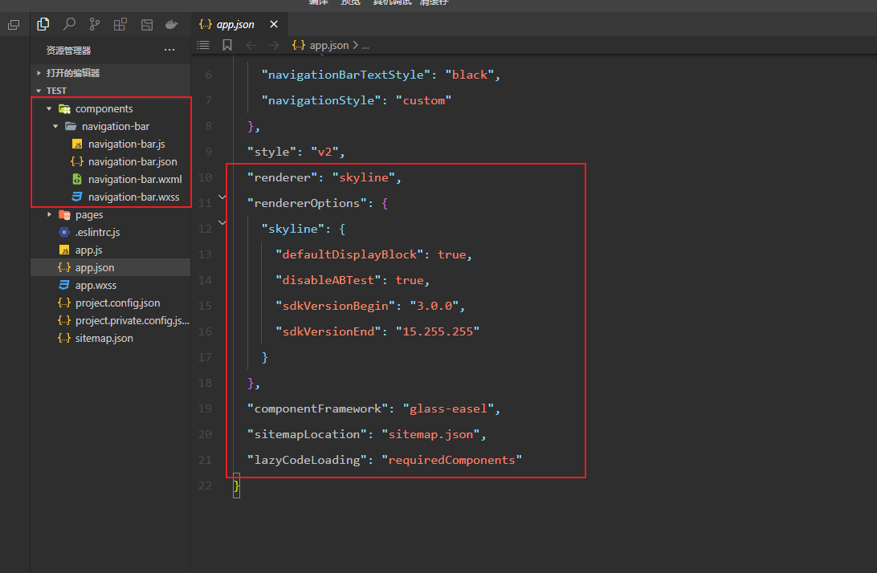This screenshot has height=573, width=877.
Task: Fold the skyline block at line 12
Action: click(222, 223)
